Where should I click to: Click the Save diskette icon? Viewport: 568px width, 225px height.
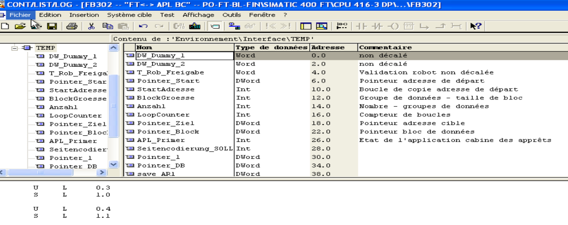[52, 26]
